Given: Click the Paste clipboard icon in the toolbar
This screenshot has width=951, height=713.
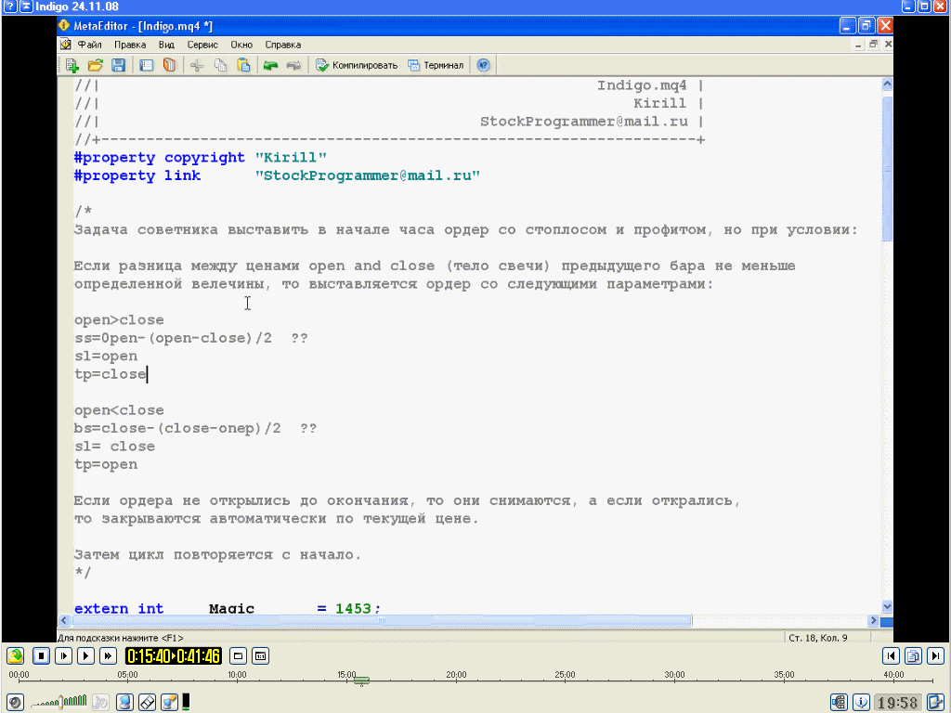Looking at the screenshot, I should coord(243,65).
